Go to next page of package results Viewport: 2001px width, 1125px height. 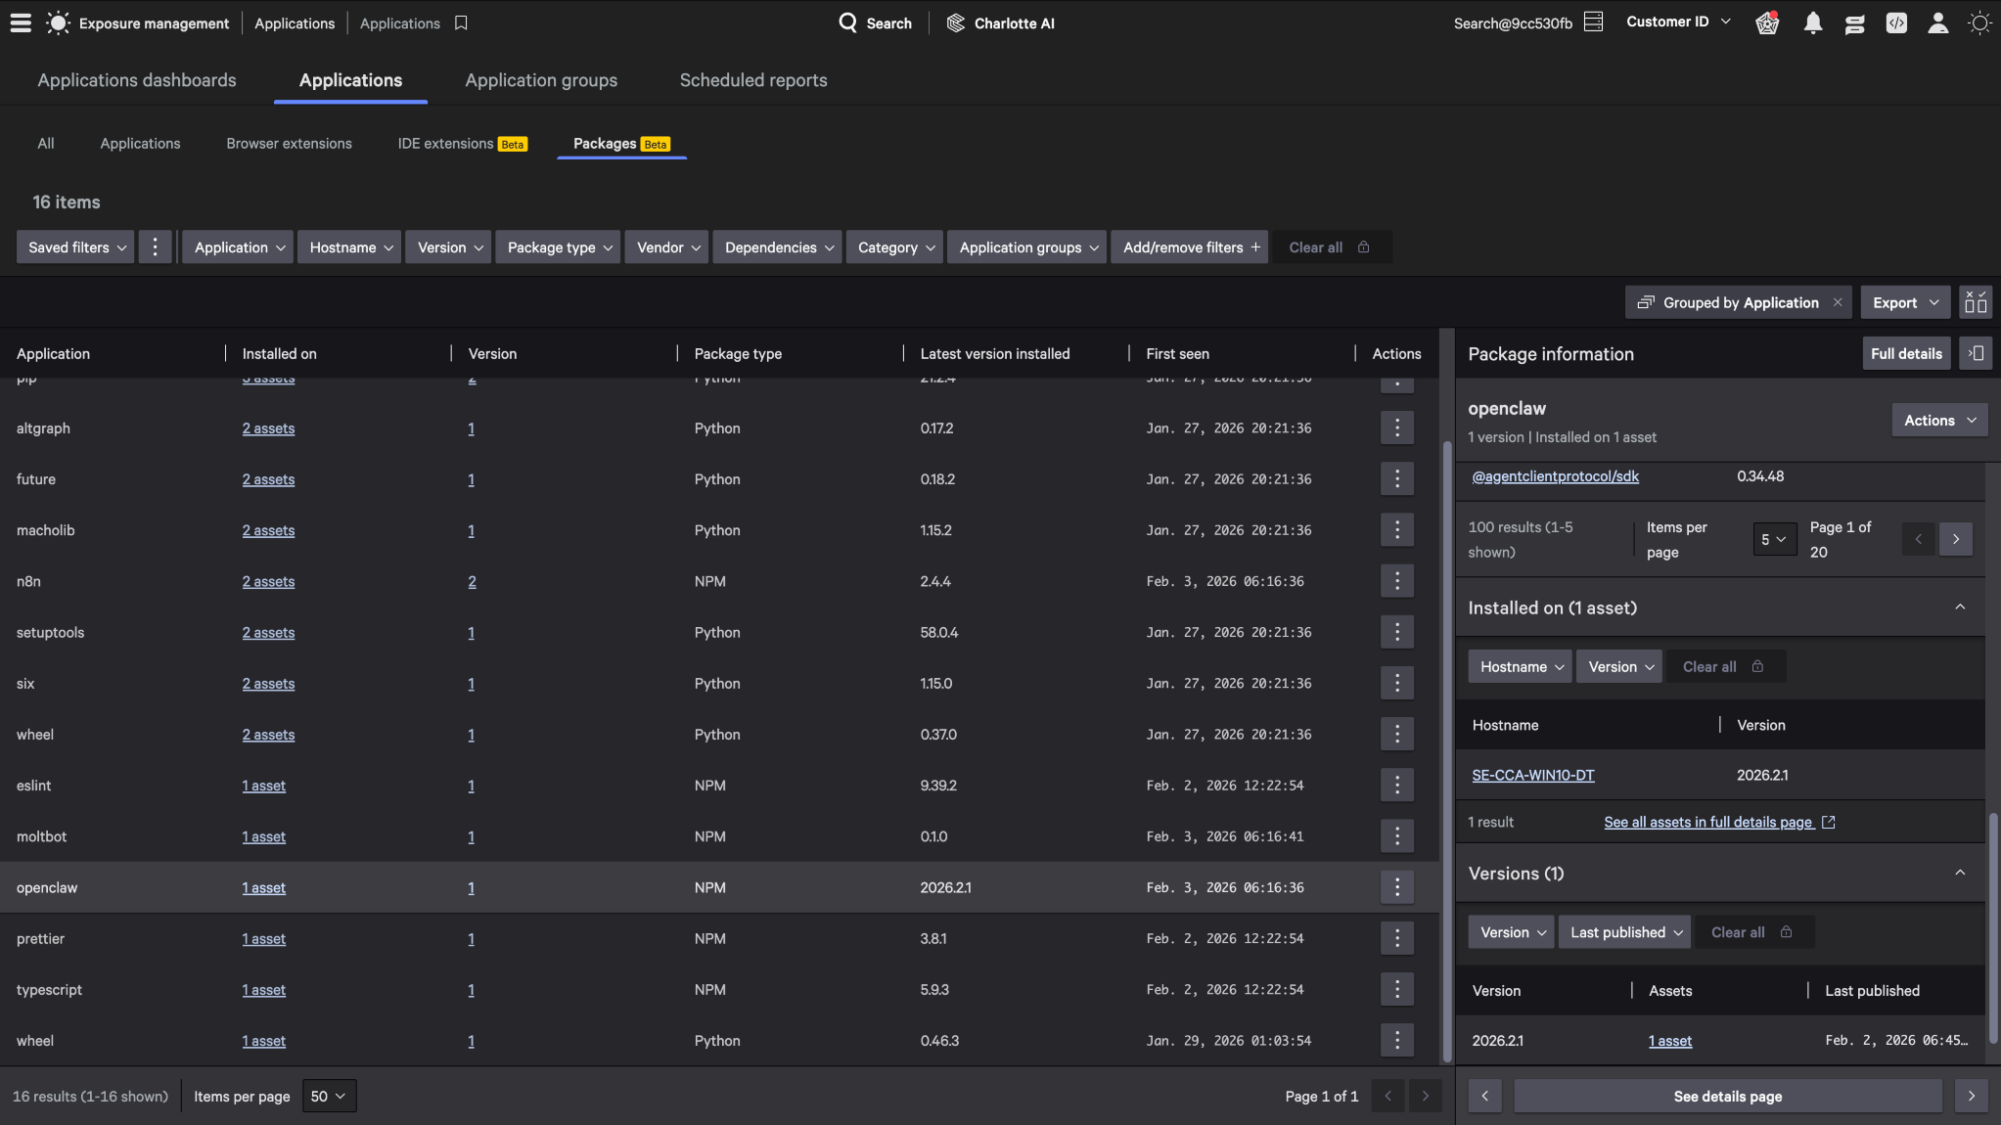1955,539
